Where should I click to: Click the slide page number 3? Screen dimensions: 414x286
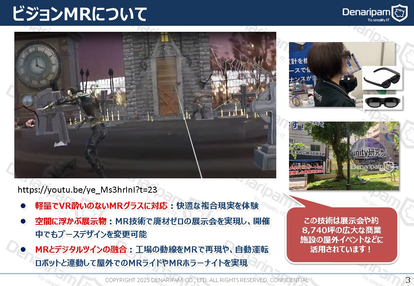tap(408, 279)
